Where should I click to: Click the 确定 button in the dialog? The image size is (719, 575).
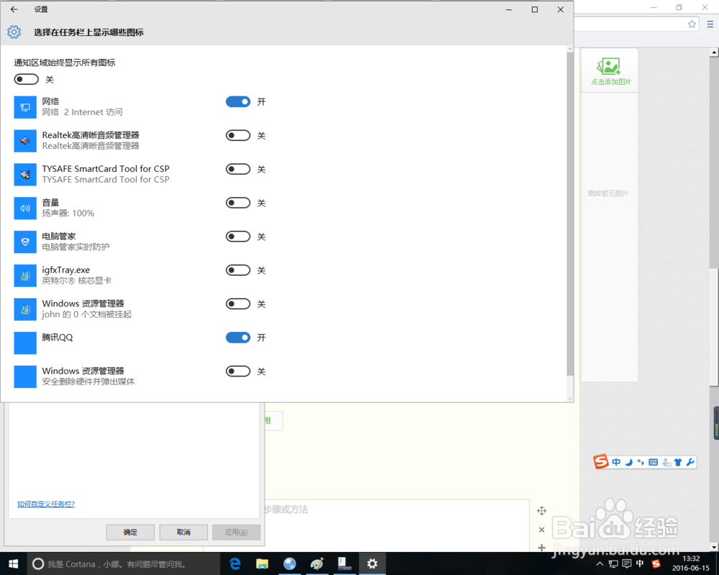(130, 532)
